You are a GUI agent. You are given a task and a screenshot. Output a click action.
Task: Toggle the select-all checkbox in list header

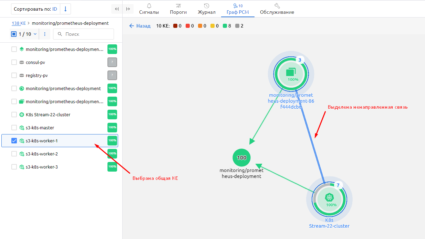tap(14, 34)
